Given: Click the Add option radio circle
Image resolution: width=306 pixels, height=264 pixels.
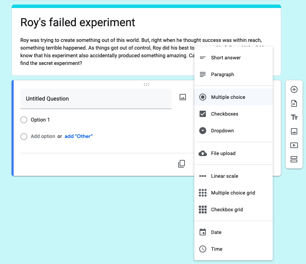Looking at the screenshot, I should pyautogui.click(x=24, y=137).
